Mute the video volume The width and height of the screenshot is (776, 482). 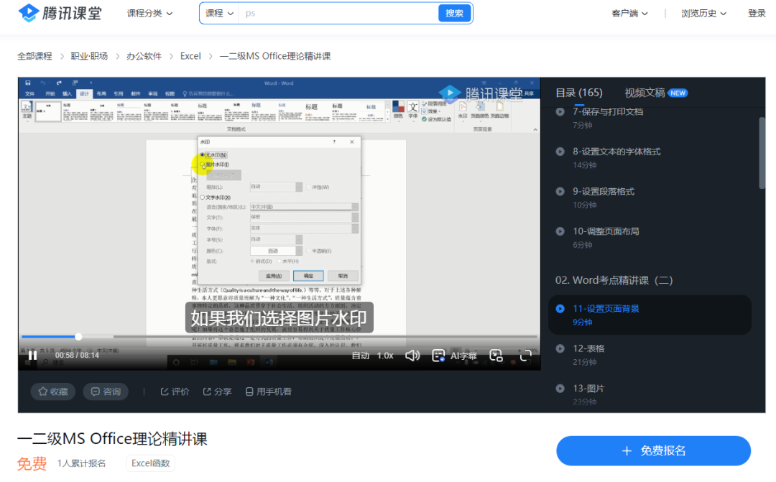412,355
